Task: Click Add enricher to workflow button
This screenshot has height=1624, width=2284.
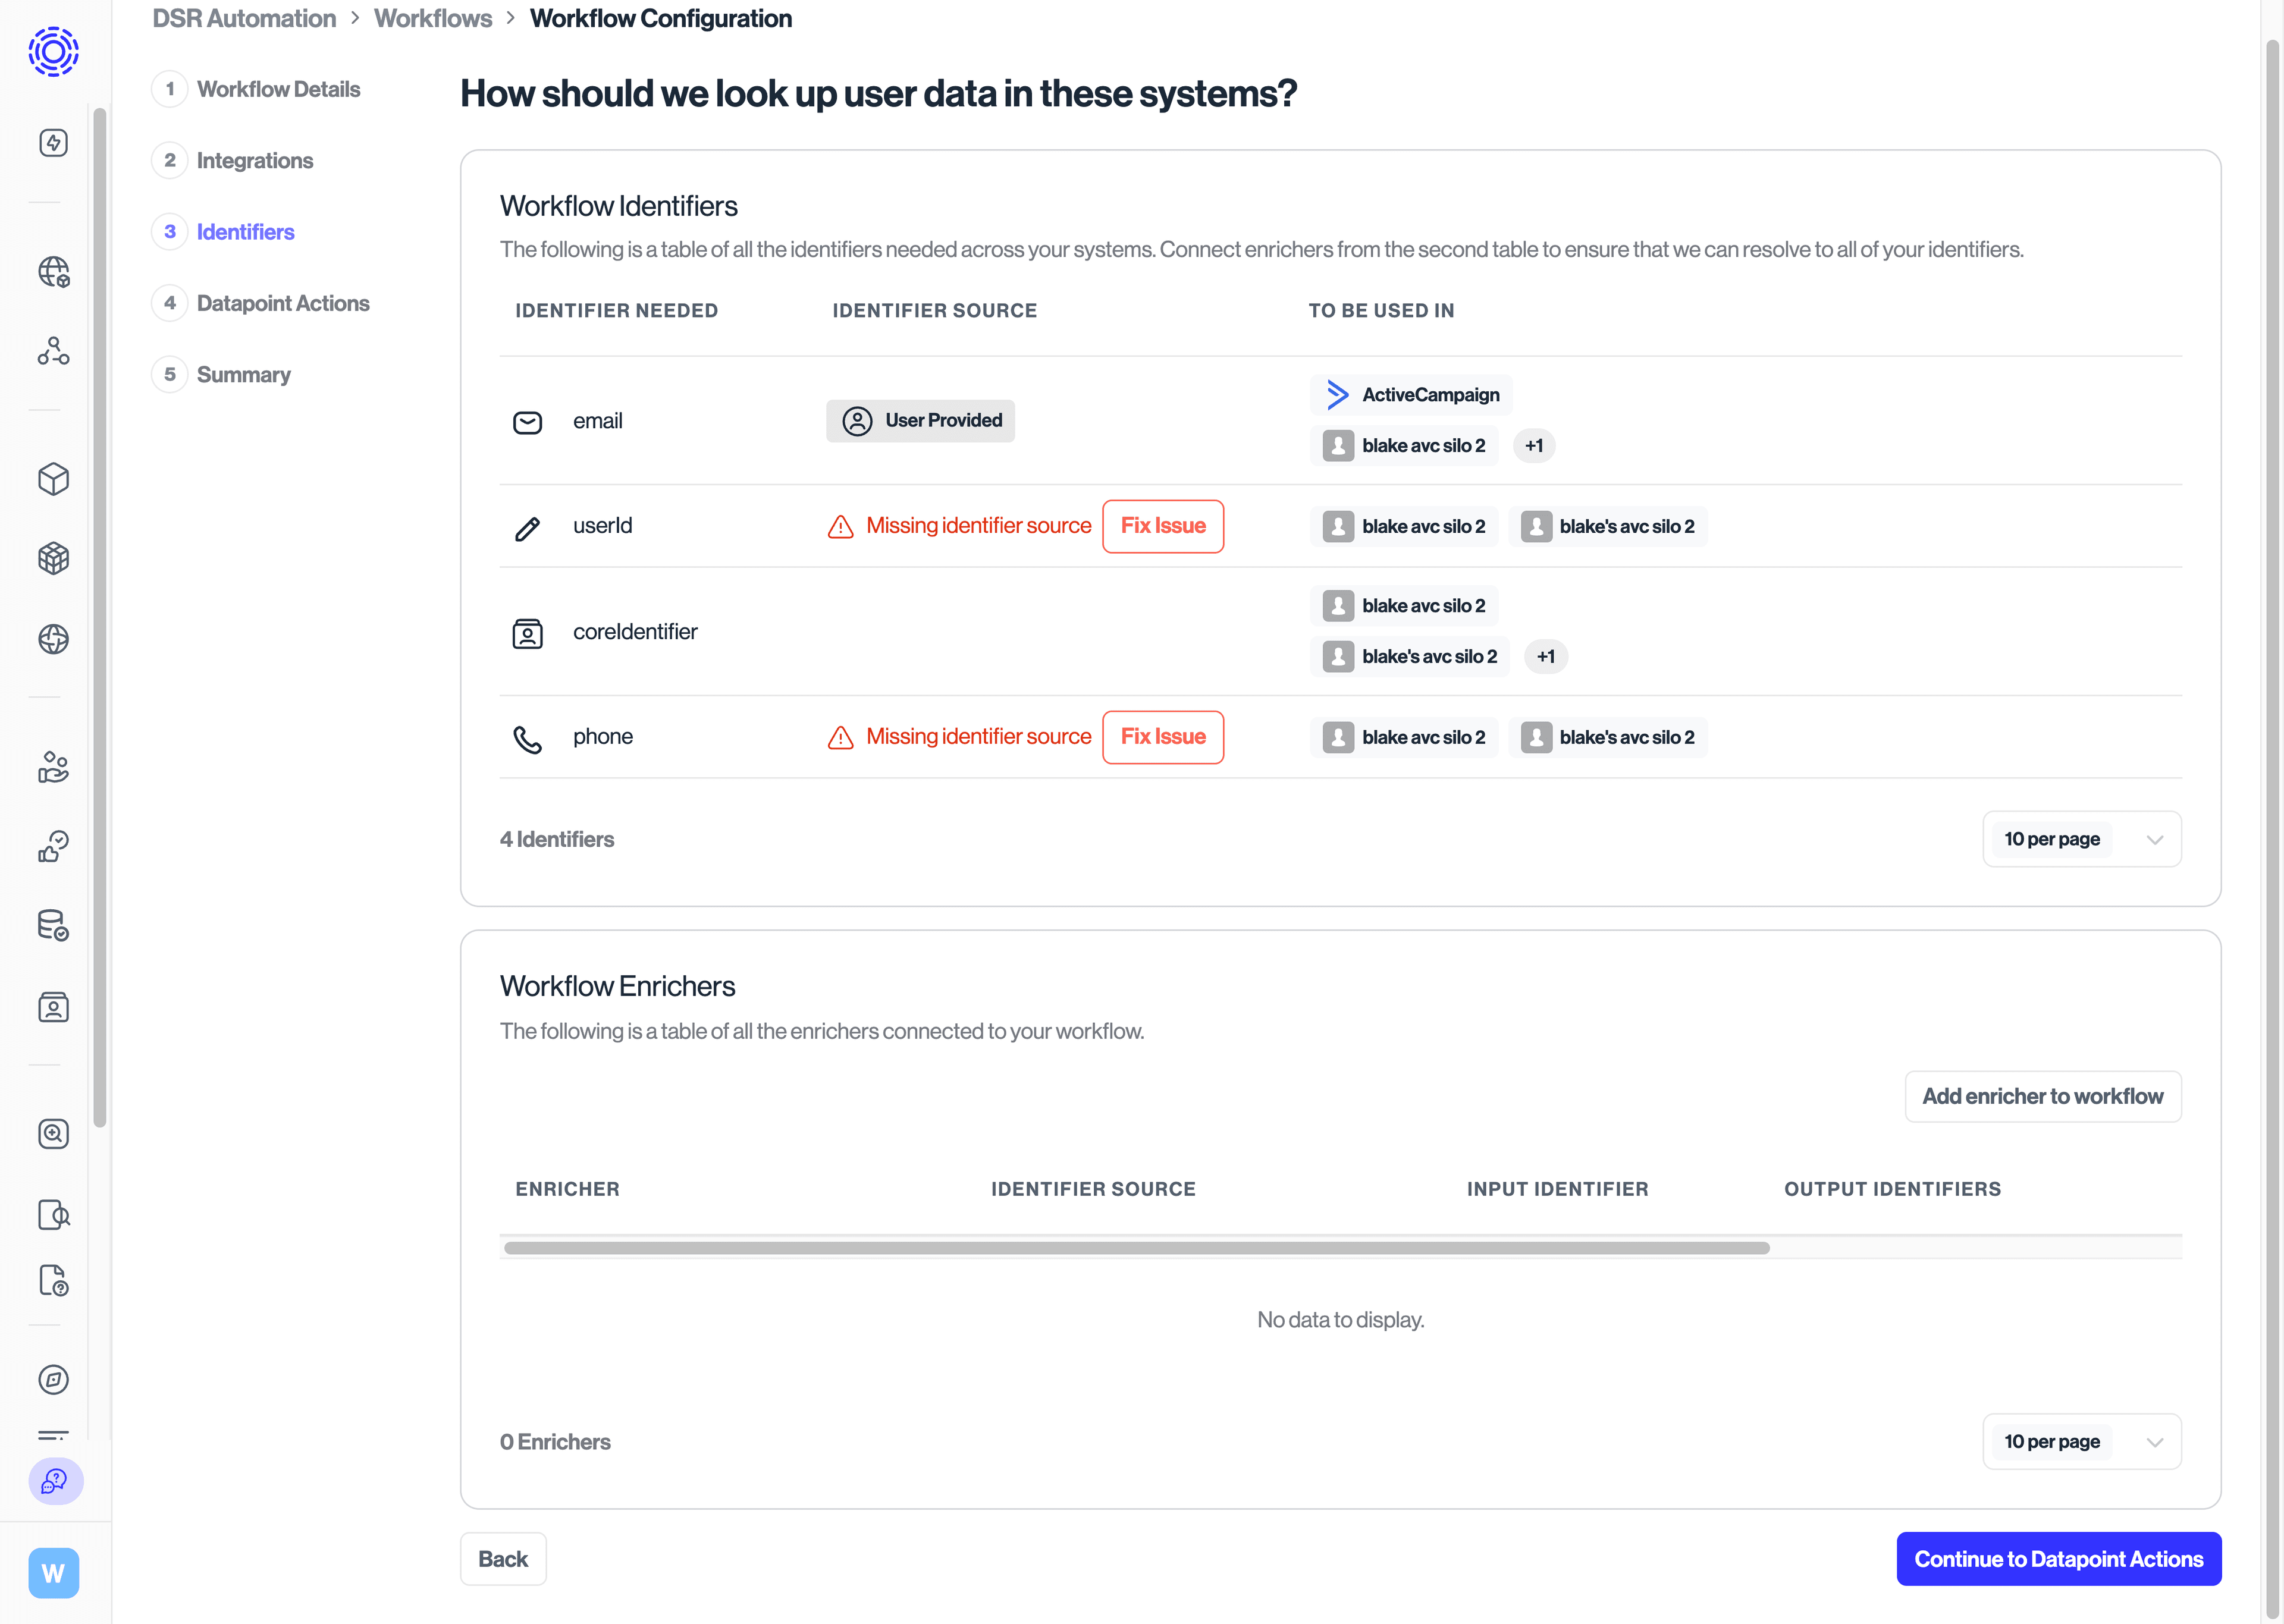Action: point(2042,1097)
